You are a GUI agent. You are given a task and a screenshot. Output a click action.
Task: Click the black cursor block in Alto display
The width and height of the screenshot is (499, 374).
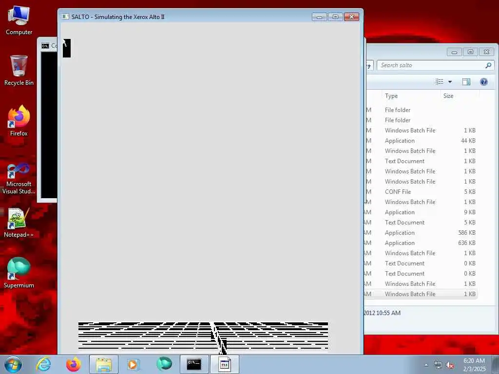[66, 48]
